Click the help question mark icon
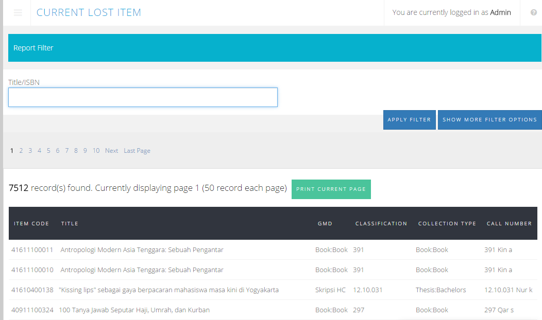Screen dimensions: 542x320 tap(534, 12)
